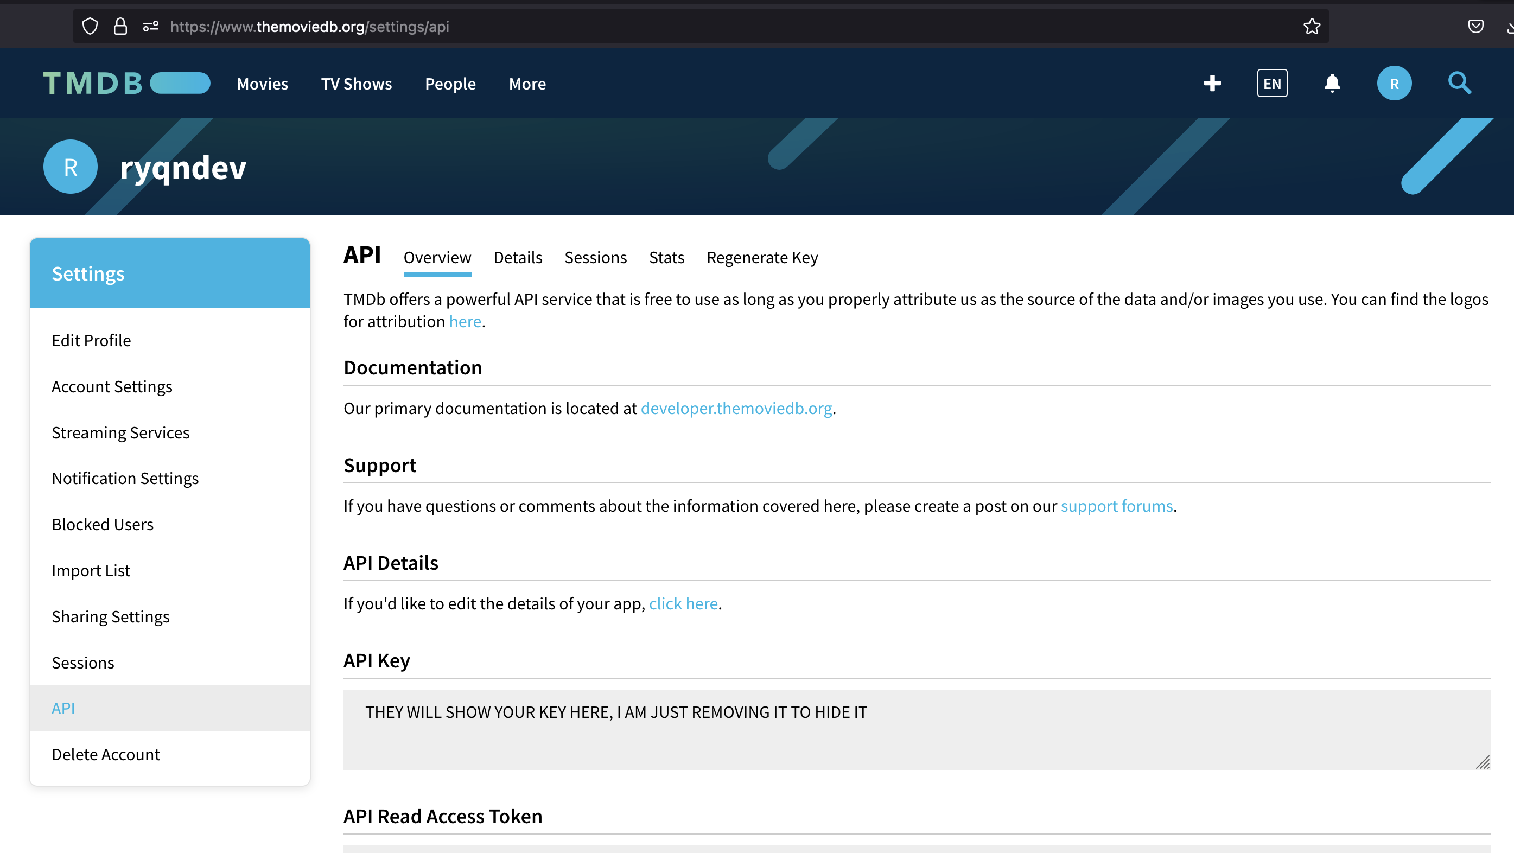Follow the attribution logos 'here' link
1514x853 pixels.
[x=465, y=322]
